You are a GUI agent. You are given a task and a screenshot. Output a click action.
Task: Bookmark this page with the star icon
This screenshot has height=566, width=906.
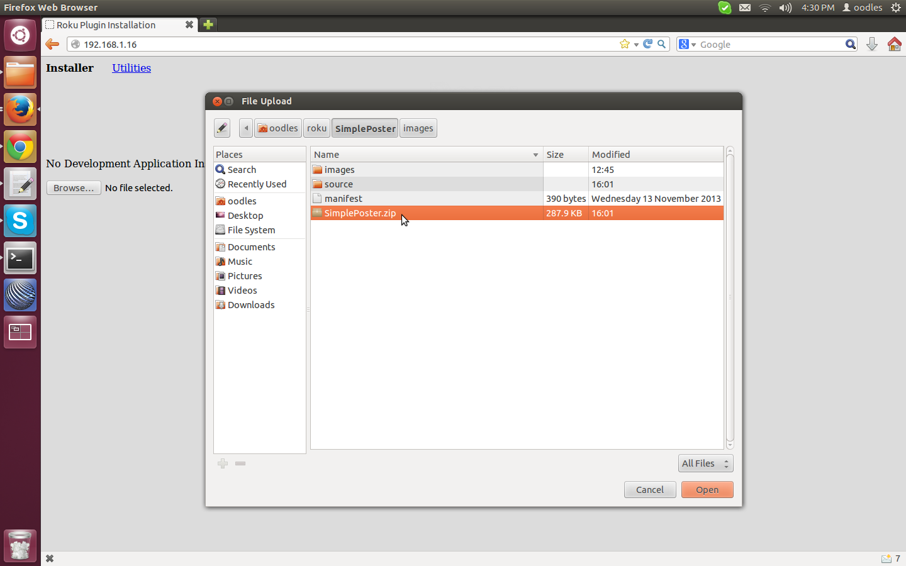(x=624, y=44)
